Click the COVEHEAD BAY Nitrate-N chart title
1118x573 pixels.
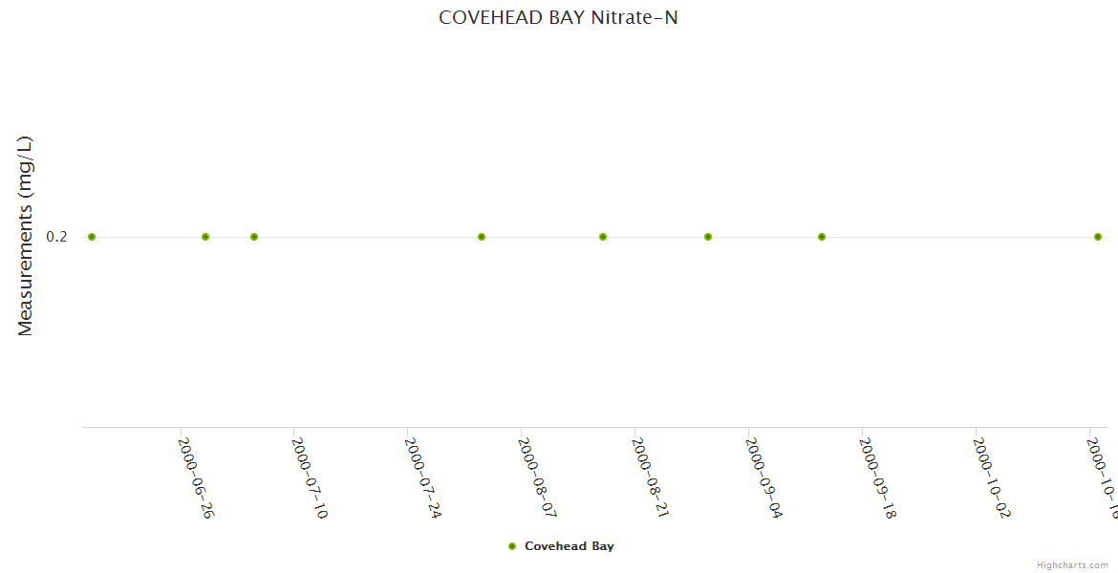coord(558,17)
